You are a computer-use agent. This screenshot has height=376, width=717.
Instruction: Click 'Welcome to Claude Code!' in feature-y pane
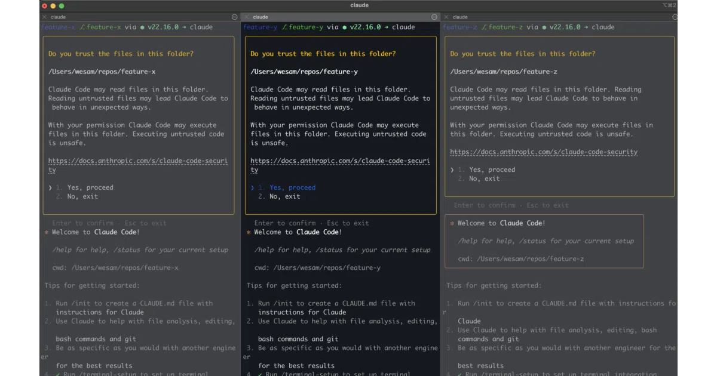[x=298, y=232]
